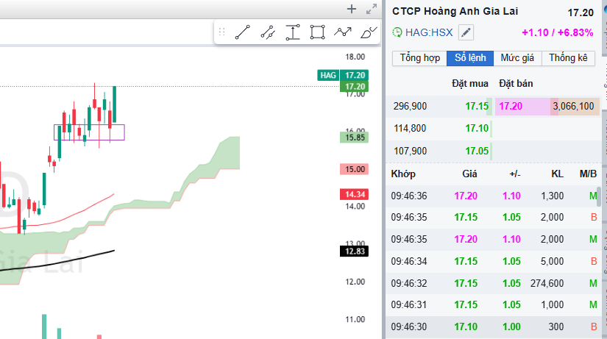
Task: Click the green HAG price label on axis
Action: pyautogui.click(x=329, y=75)
